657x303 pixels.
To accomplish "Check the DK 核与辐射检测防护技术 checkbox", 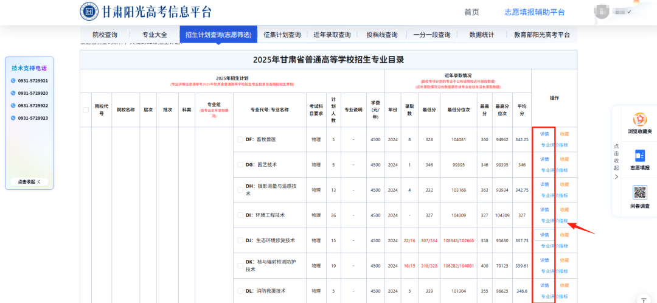I will coord(240,266).
